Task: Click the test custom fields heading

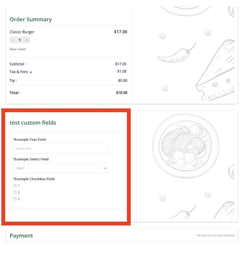Action: pos(33,123)
